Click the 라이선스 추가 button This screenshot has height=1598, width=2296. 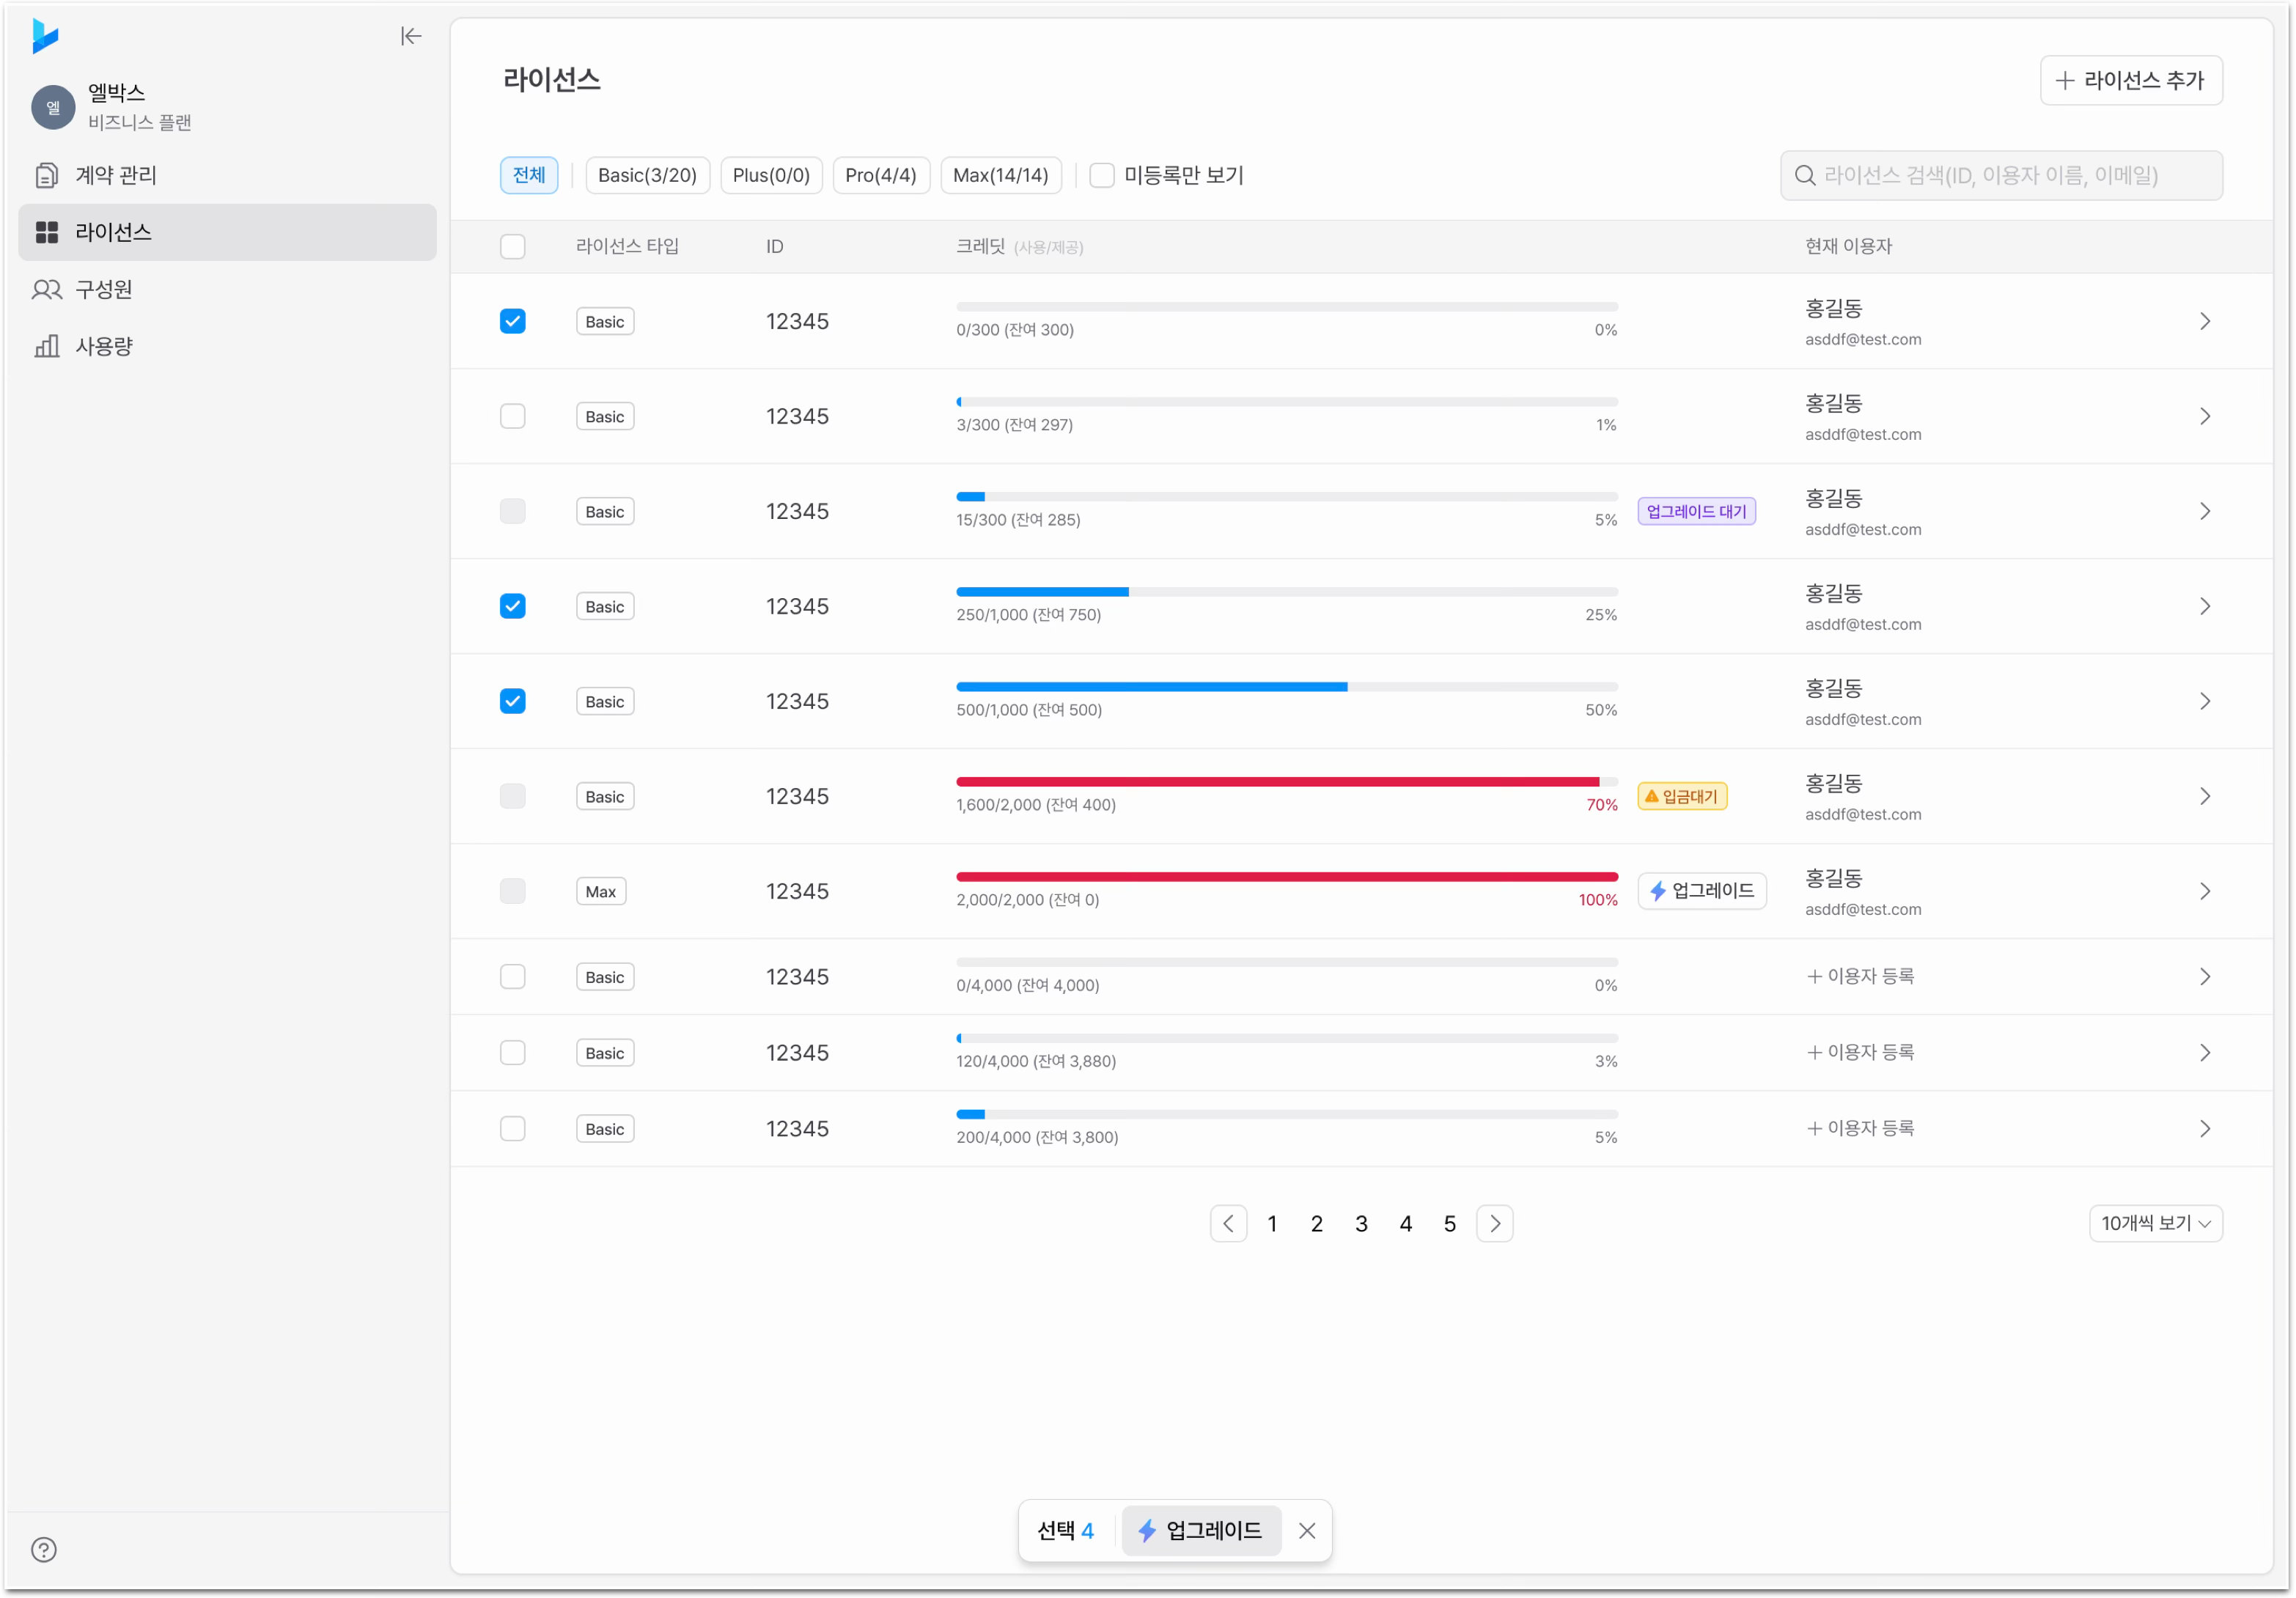coord(2131,80)
